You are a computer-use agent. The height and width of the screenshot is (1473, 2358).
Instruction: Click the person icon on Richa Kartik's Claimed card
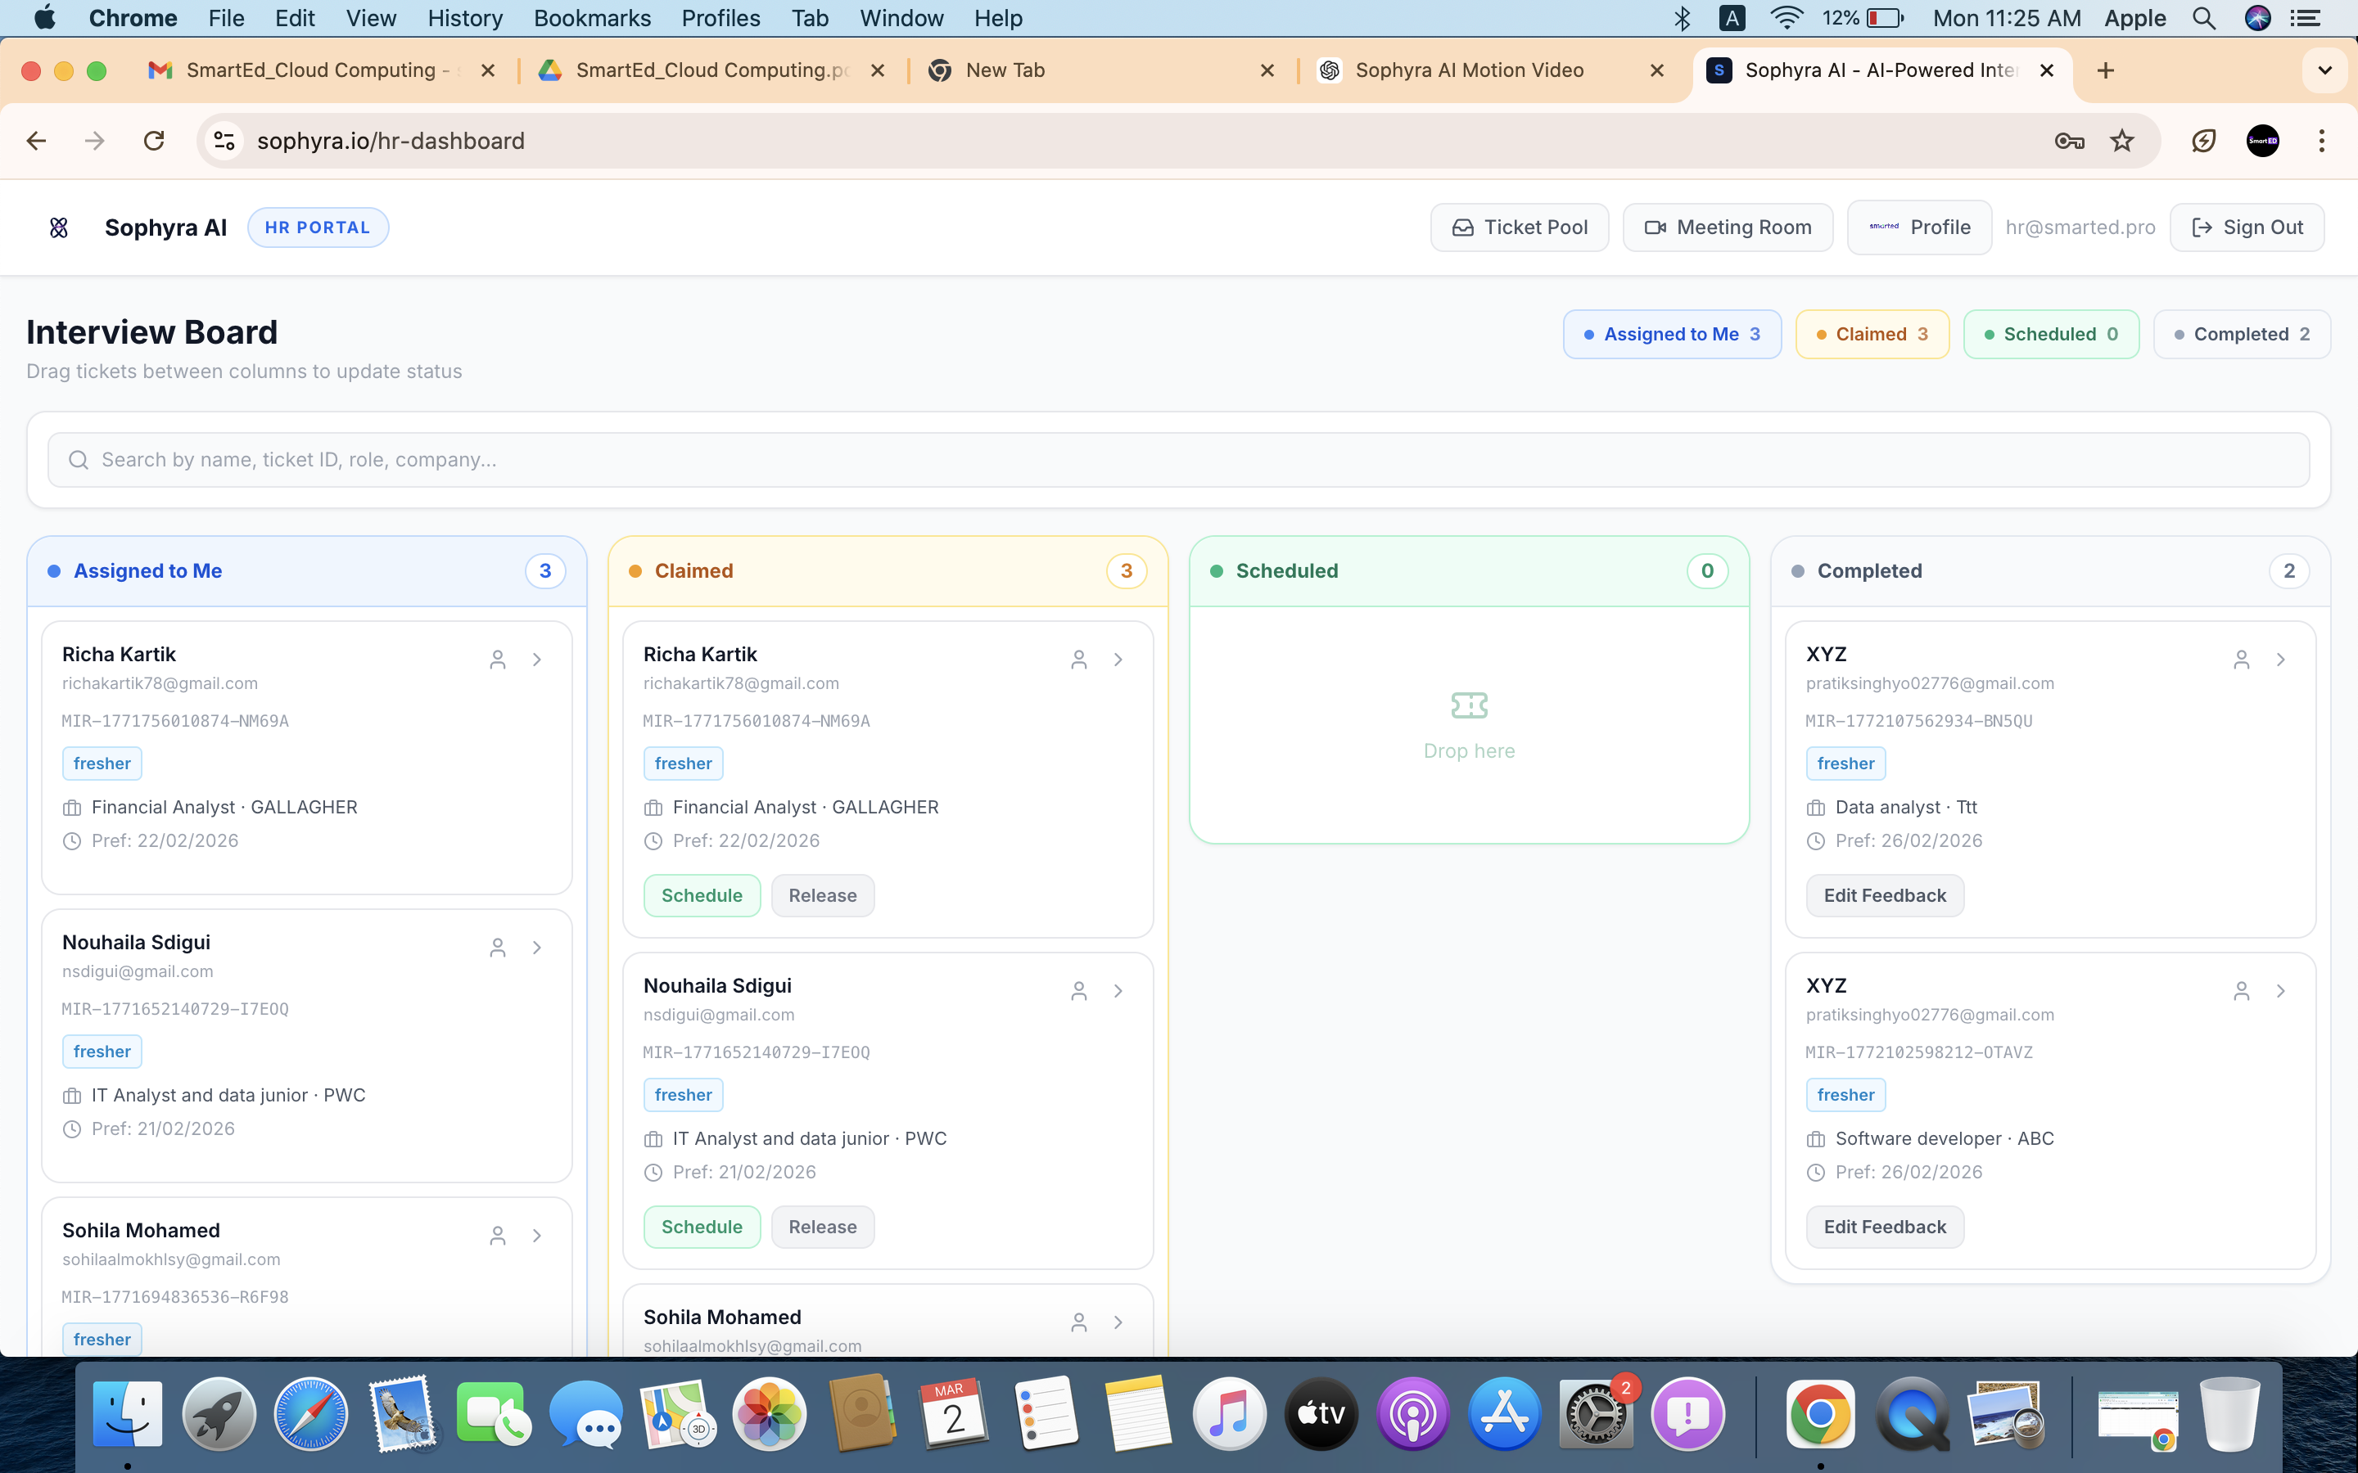click(x=1077, y=659)
